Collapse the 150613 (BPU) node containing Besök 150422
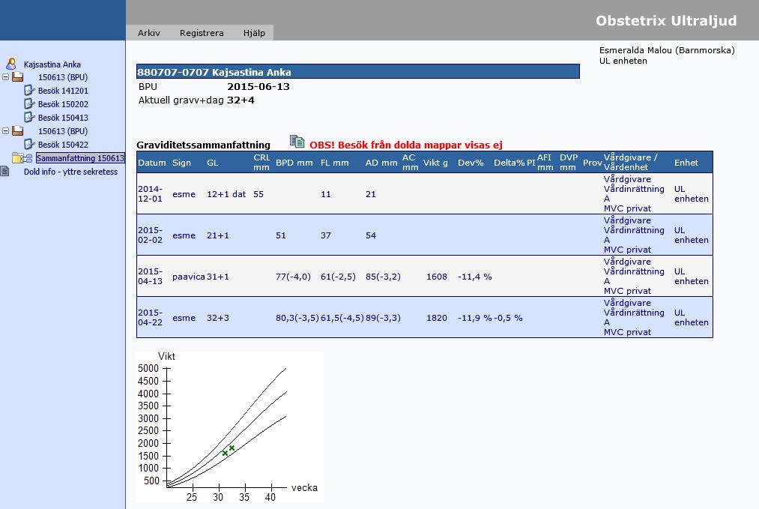Image resolution: width=759 pixels, height=509 pixels. pos(5,130)
